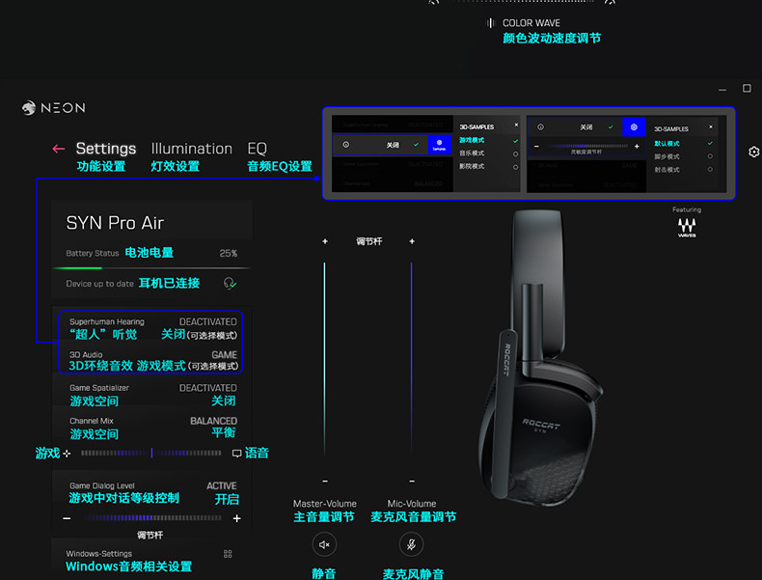Screen dimensions: 762x580
Task: Click the info icon in right inset panel
Action: 540,126
